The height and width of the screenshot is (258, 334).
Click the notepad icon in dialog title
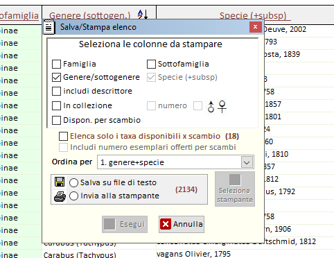point(49,27)
